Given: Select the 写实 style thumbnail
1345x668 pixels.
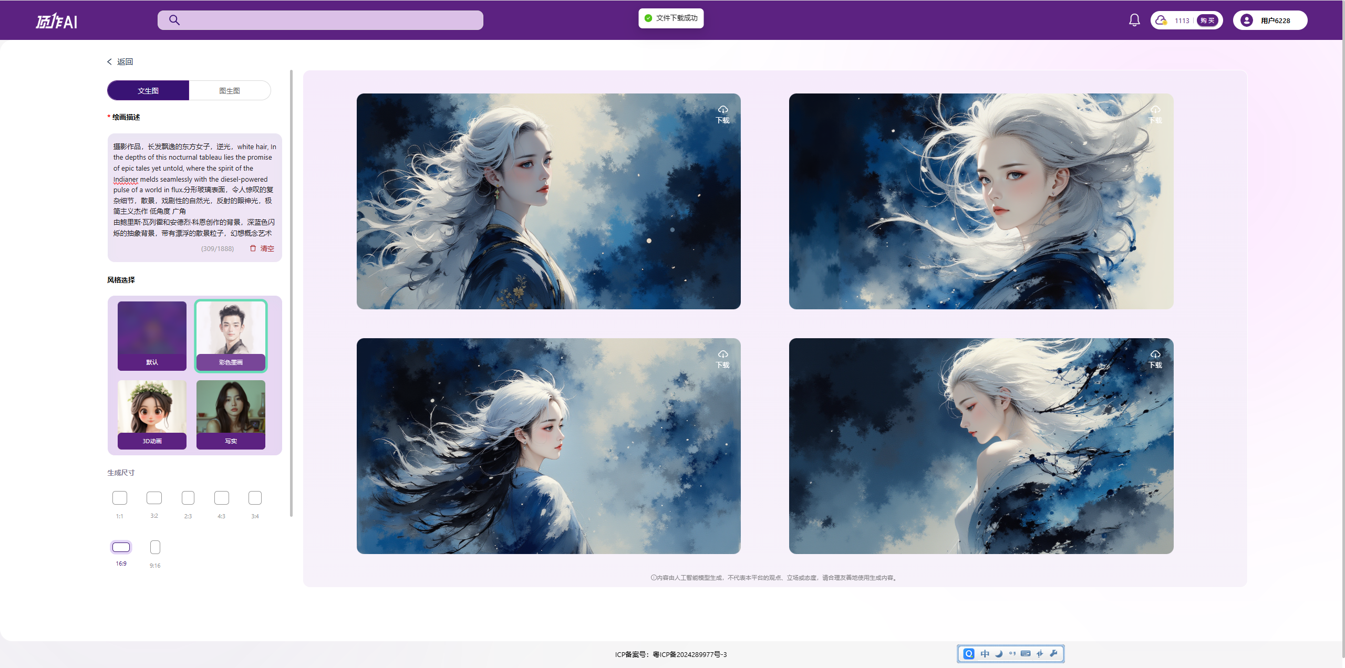Looking at the screenshot, I should coord(231,414).
